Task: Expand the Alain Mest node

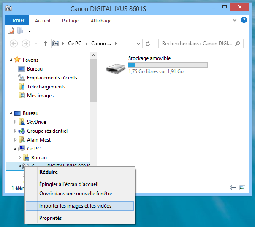Action: click(15, 139)
